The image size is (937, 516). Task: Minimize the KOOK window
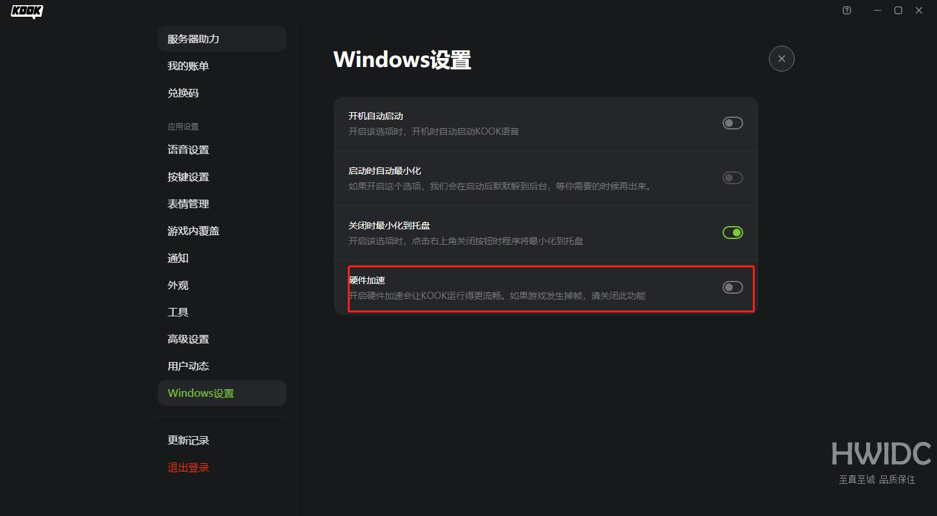(878, 10)
